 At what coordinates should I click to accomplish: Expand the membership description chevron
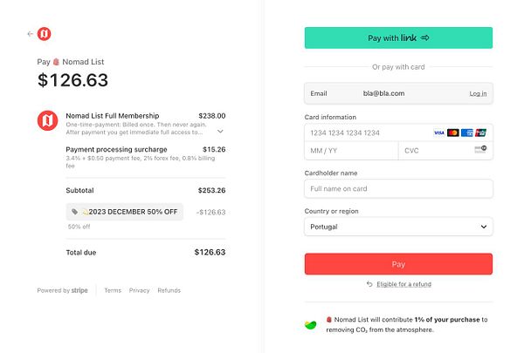point(220,132)
